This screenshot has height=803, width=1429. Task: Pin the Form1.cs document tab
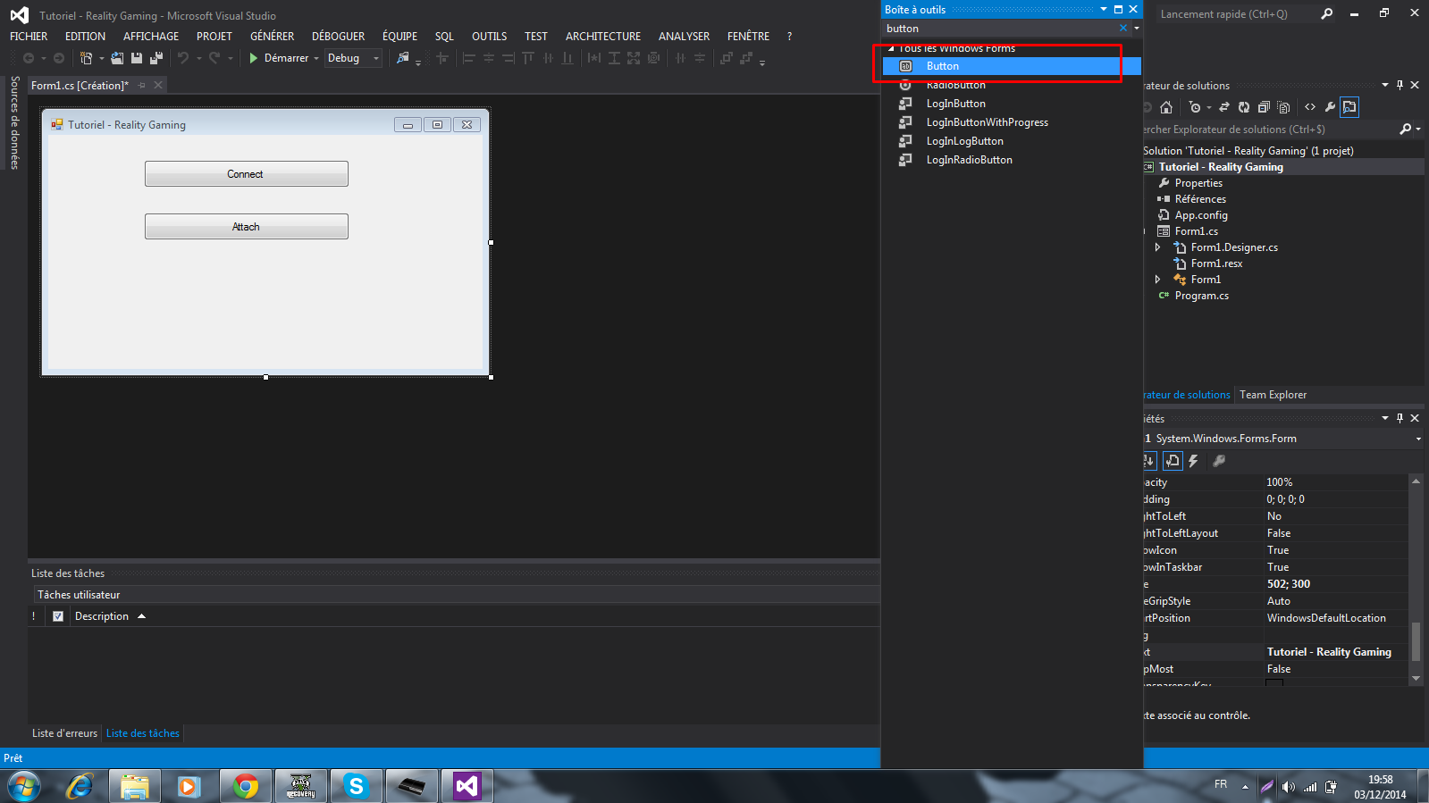141,86
